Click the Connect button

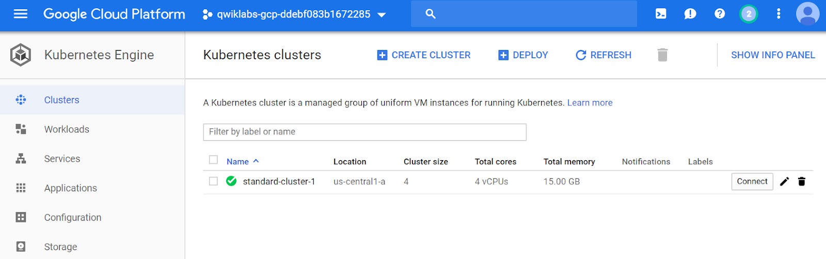[752, 182]
